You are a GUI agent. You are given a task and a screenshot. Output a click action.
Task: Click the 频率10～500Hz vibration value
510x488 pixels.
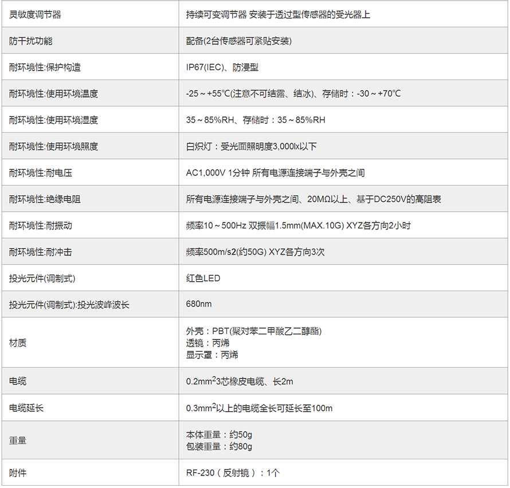point(298,225)
